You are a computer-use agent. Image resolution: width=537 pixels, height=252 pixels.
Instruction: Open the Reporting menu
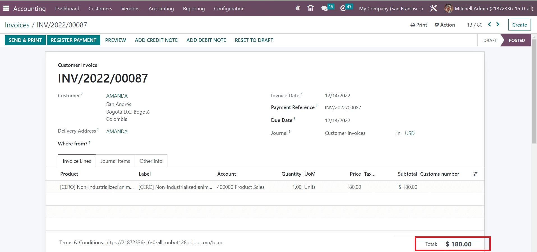194,8
